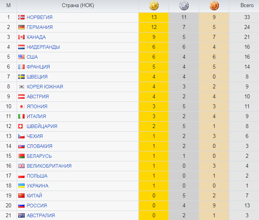The width and height of the screenshot is (259, 220).
Task: Click the South Korea flag icon
Action: coord(22,87)
